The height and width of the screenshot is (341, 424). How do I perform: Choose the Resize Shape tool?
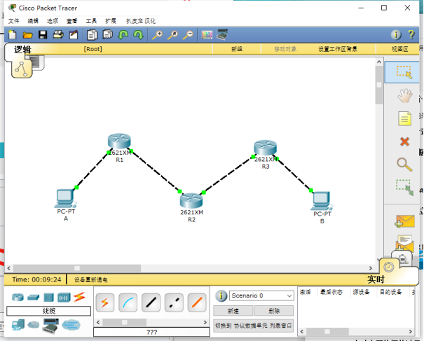point(405,188)
